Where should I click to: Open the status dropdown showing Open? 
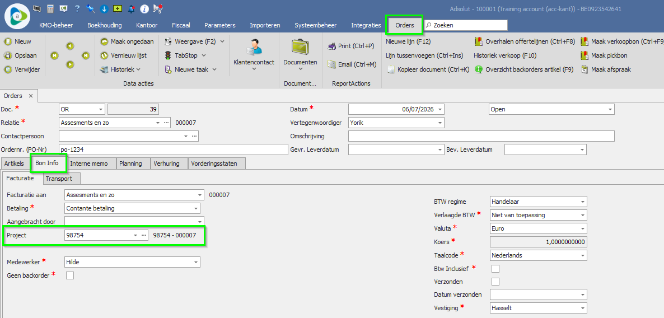610,109
